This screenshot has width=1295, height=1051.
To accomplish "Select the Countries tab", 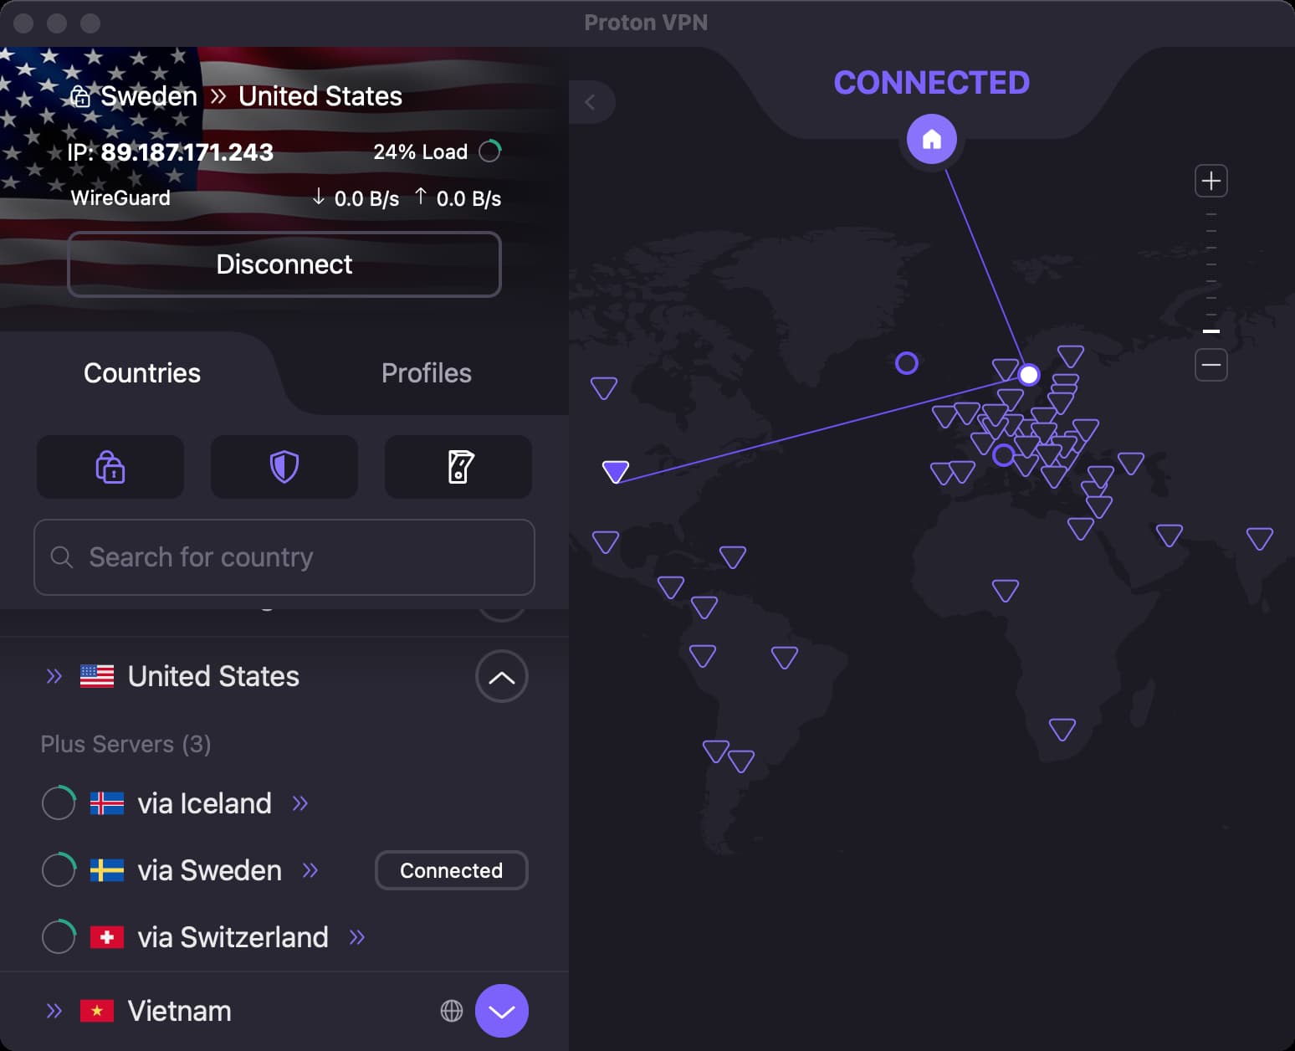I will click(142, 373).
